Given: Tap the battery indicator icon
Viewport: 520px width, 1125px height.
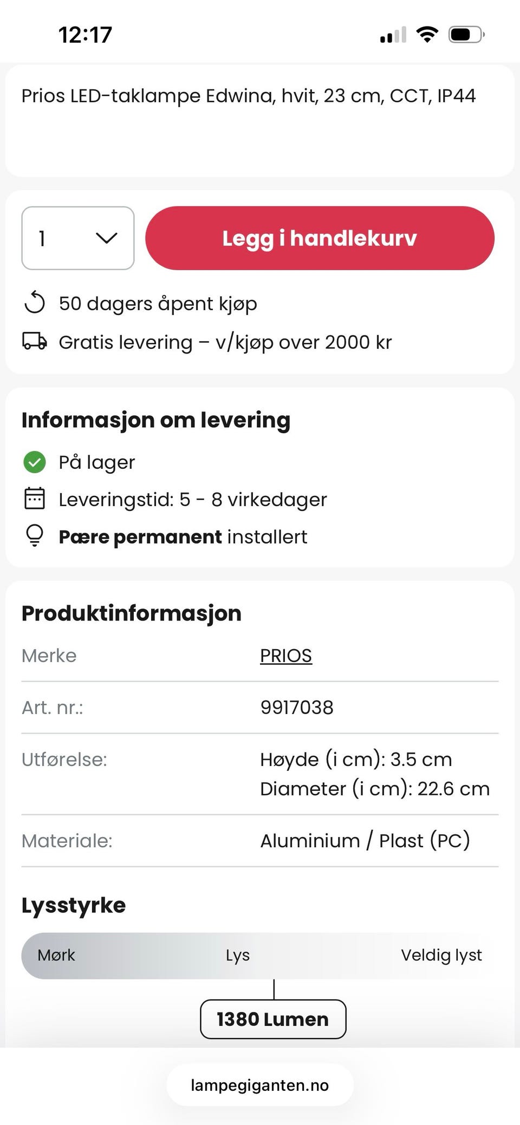Looking at the screenshot, I should [x=466, y=35].
